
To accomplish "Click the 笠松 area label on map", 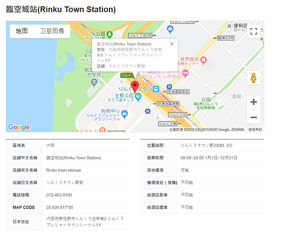I will pos(237,96).
